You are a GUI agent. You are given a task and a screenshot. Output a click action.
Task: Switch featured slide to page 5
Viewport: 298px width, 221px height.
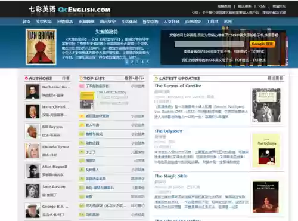point(147,62)
